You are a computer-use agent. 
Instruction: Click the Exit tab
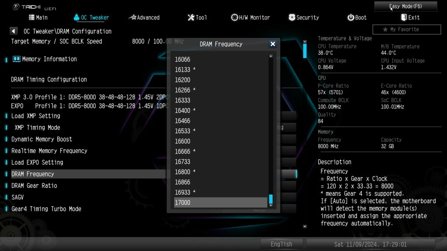[410, 17]
